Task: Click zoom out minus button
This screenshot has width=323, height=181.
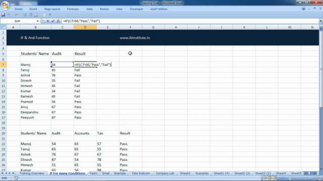Action: [x=290, y=178]
